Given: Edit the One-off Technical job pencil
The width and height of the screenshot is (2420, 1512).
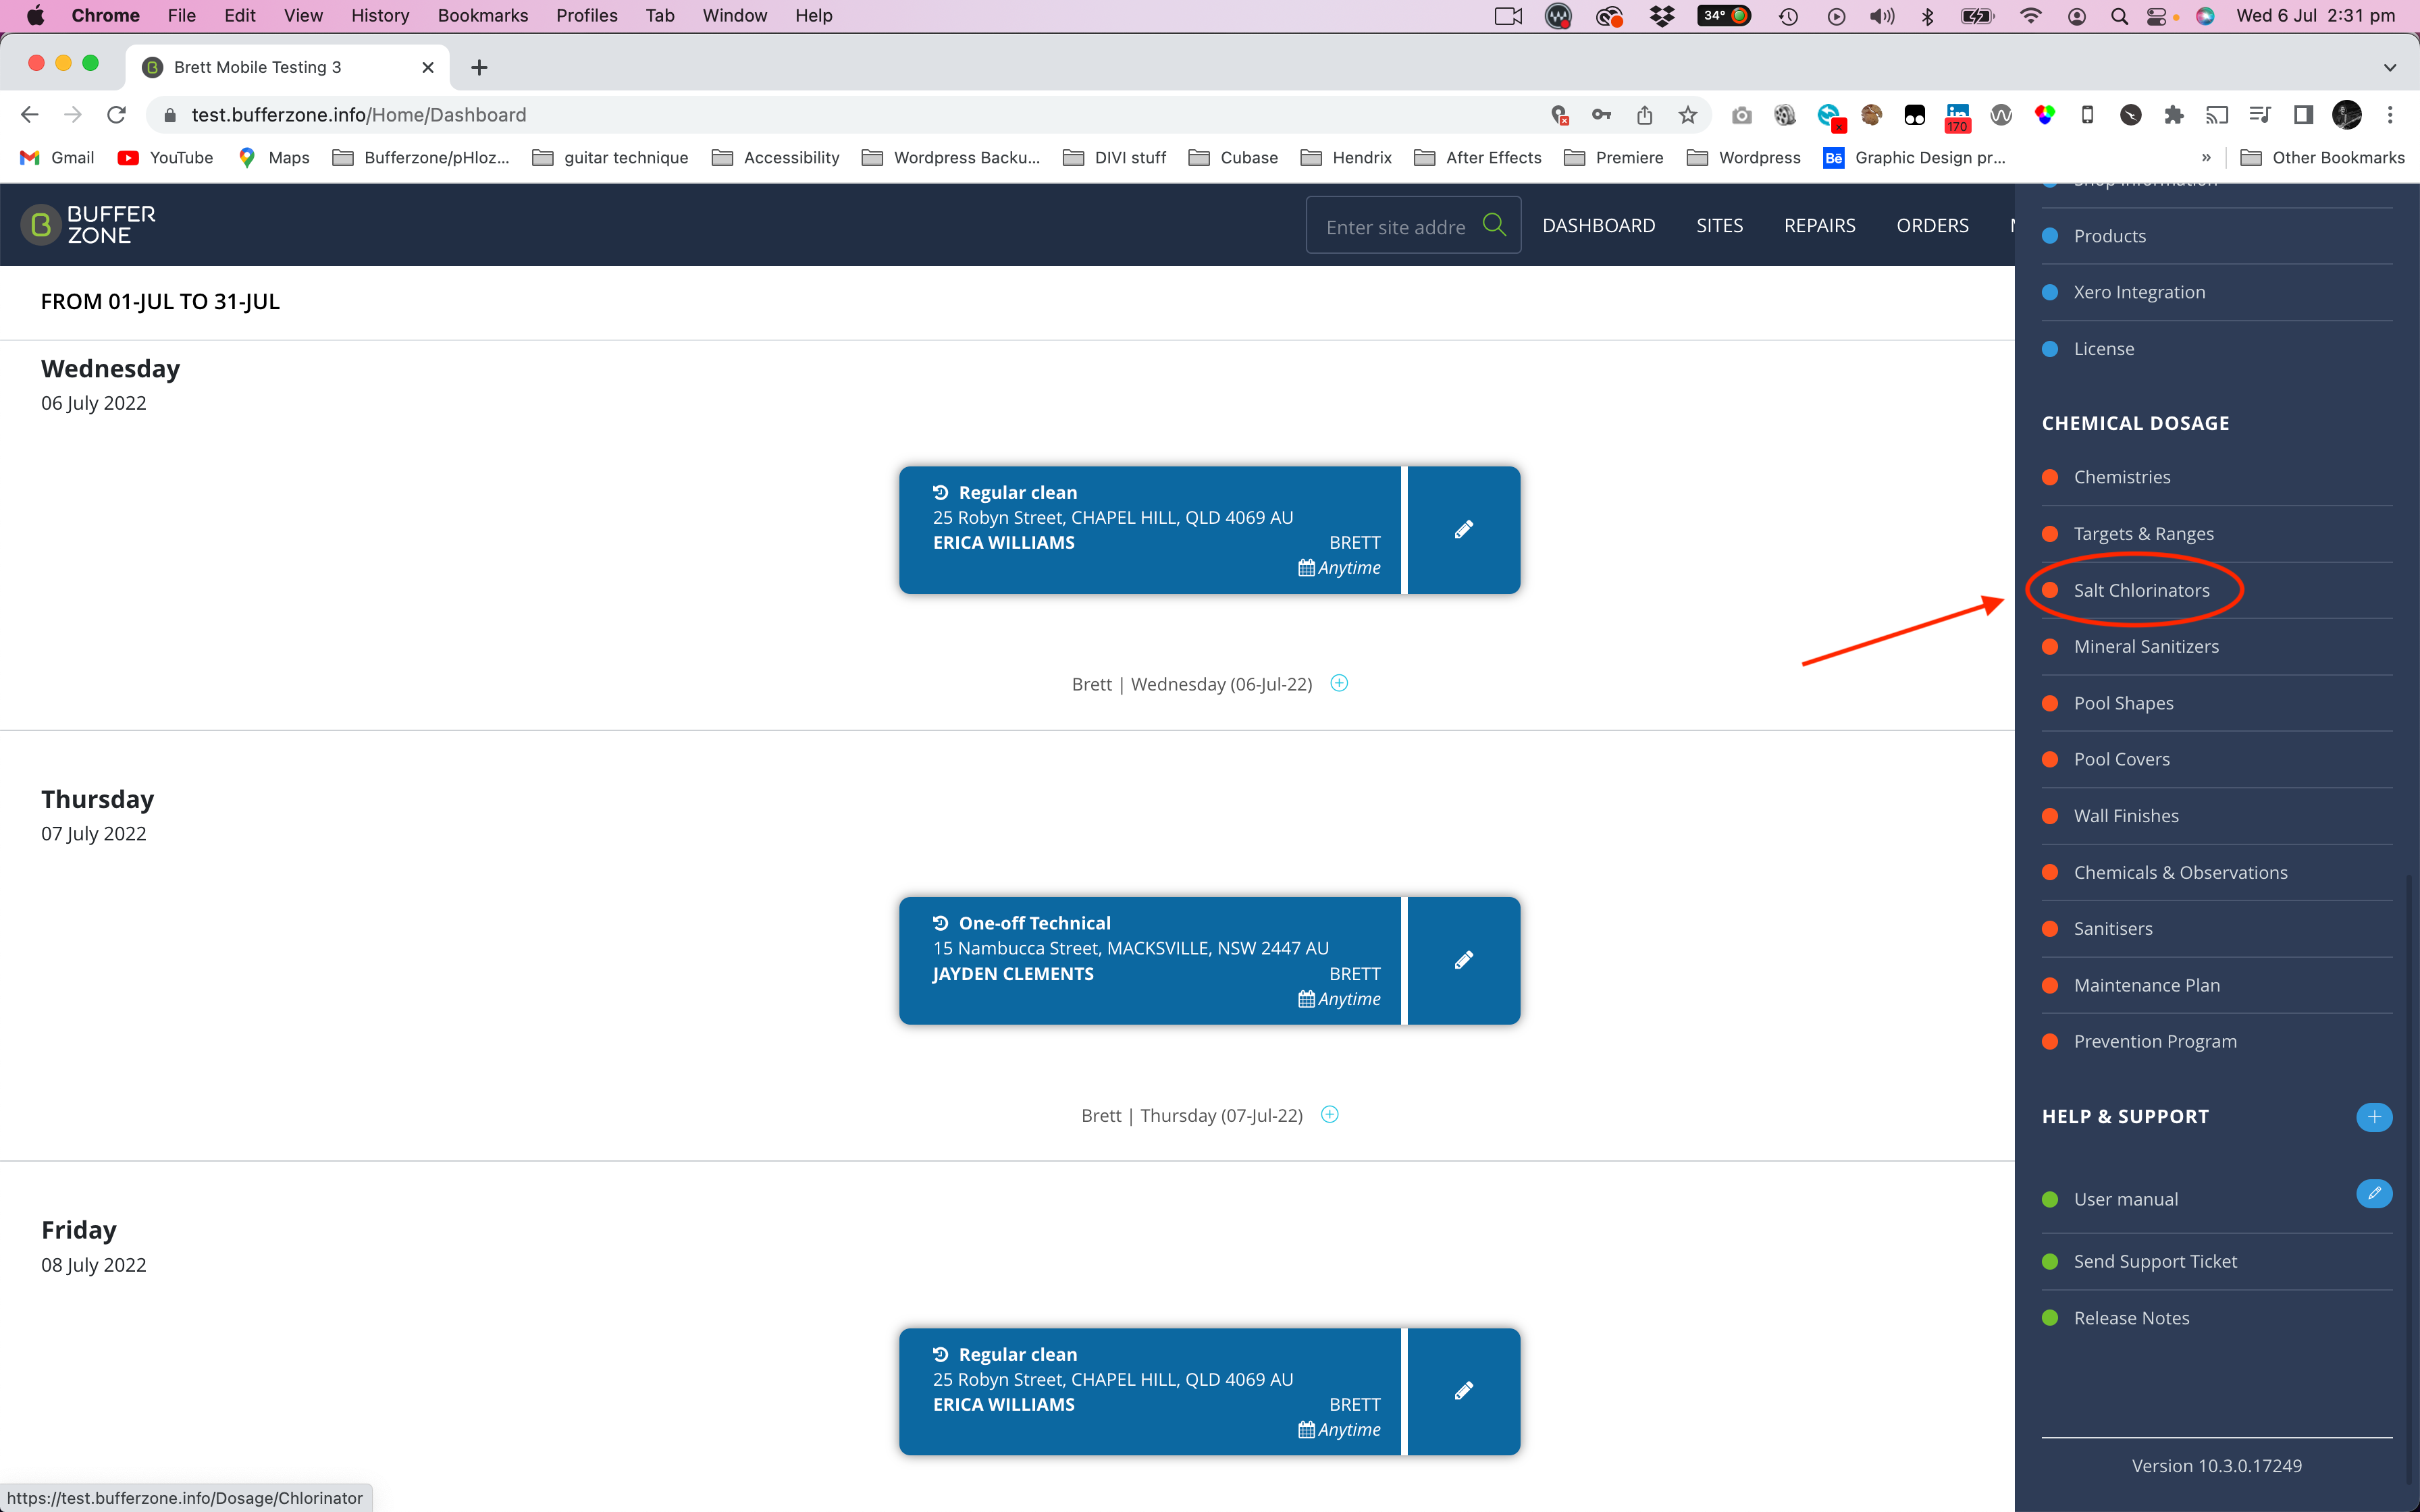Looking at the screenshot, I should pos(1463,960).
